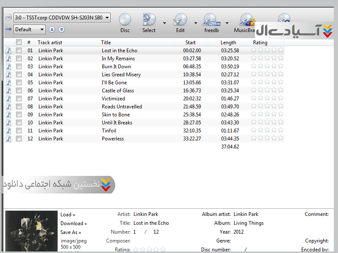Set rating stars for Castle of Glass

(x=267, y=91)
